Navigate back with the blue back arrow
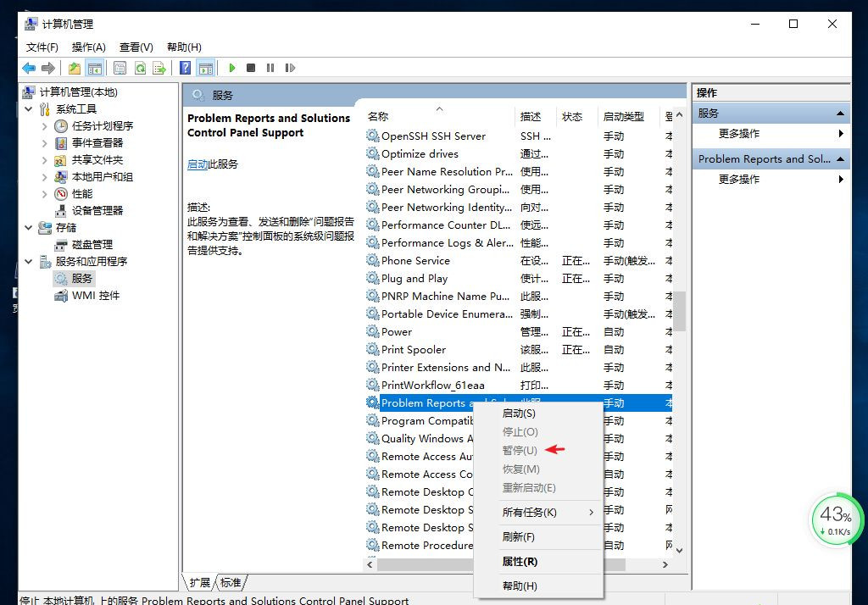This screenshot has height=605, width=868. (x=28, y=68)
